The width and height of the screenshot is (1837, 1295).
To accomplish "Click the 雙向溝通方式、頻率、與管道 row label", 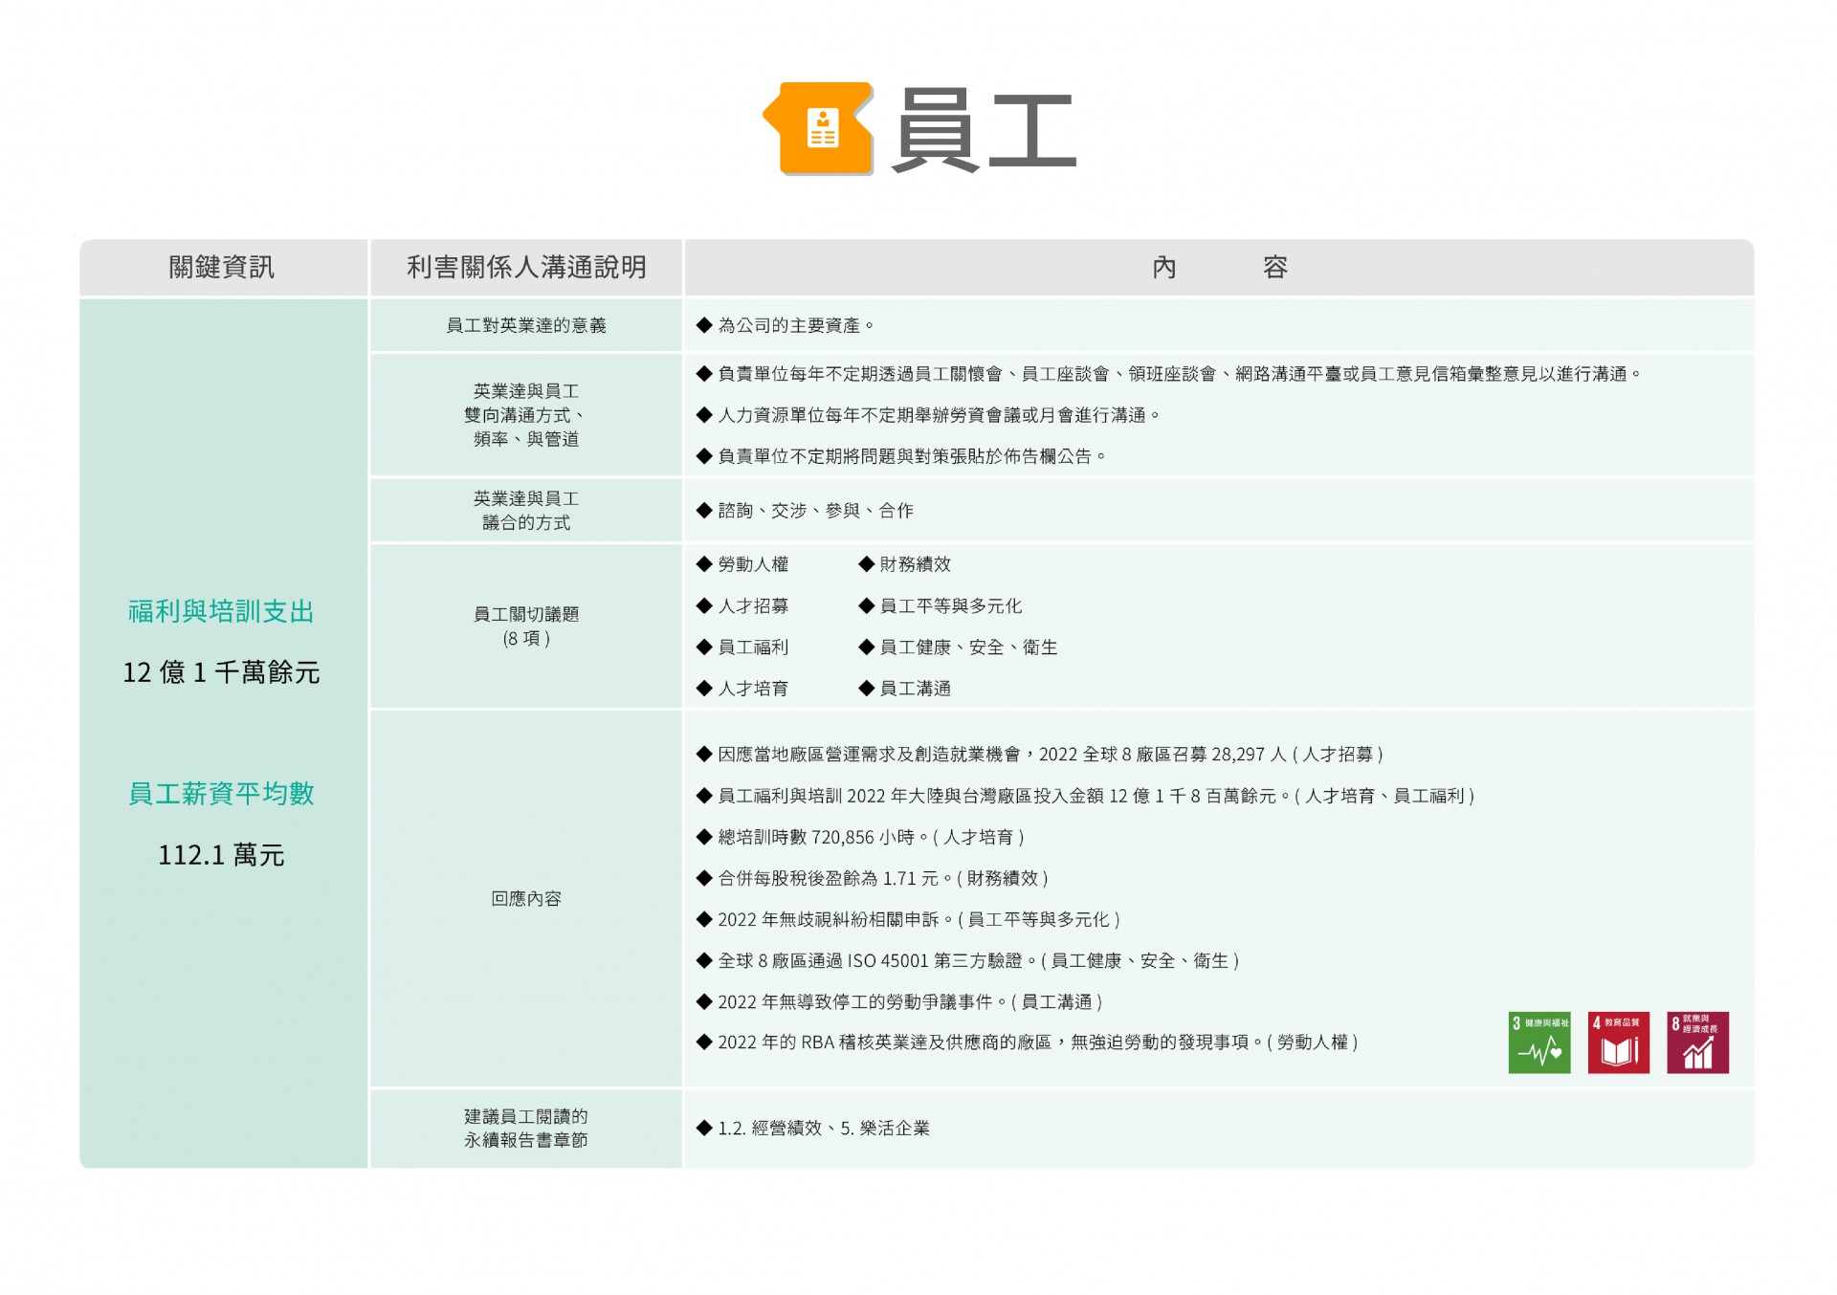I will point(526,415).
